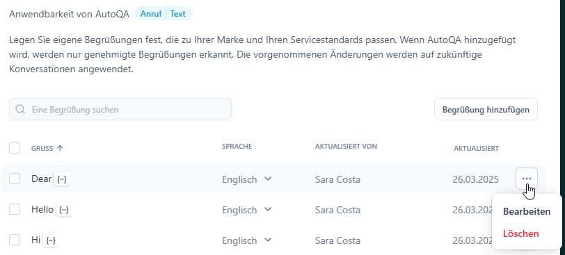
Task: Toggle sort arrow beside GRUSS column
Action: [x=60, y=148]
